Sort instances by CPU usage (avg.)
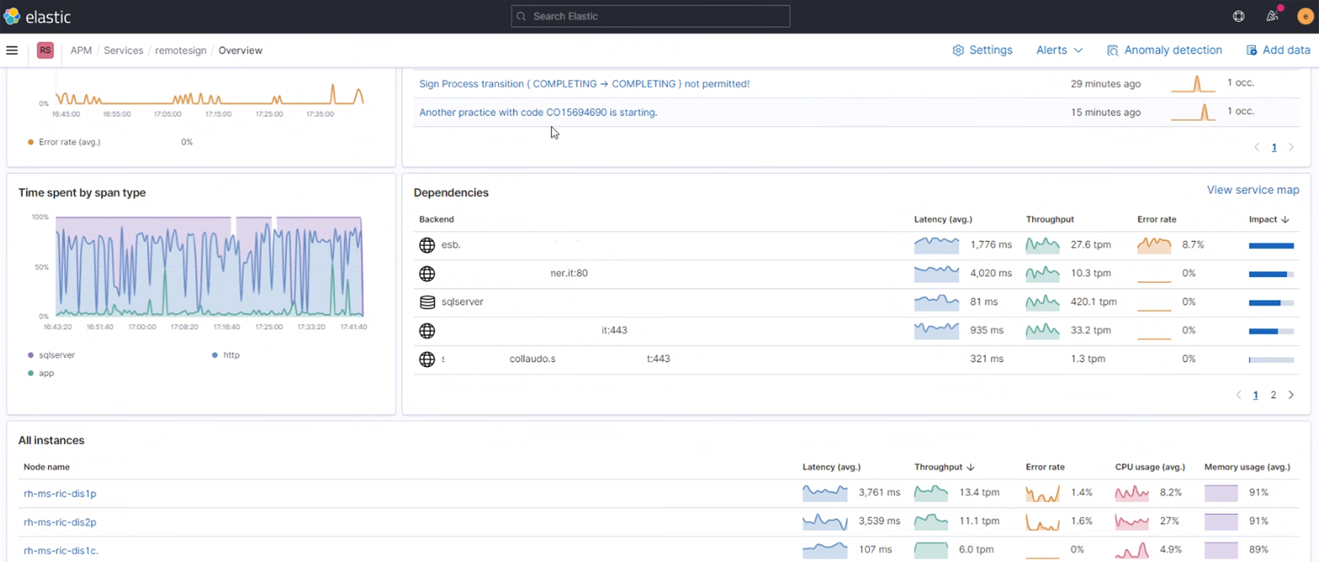 click(1150, 467)
